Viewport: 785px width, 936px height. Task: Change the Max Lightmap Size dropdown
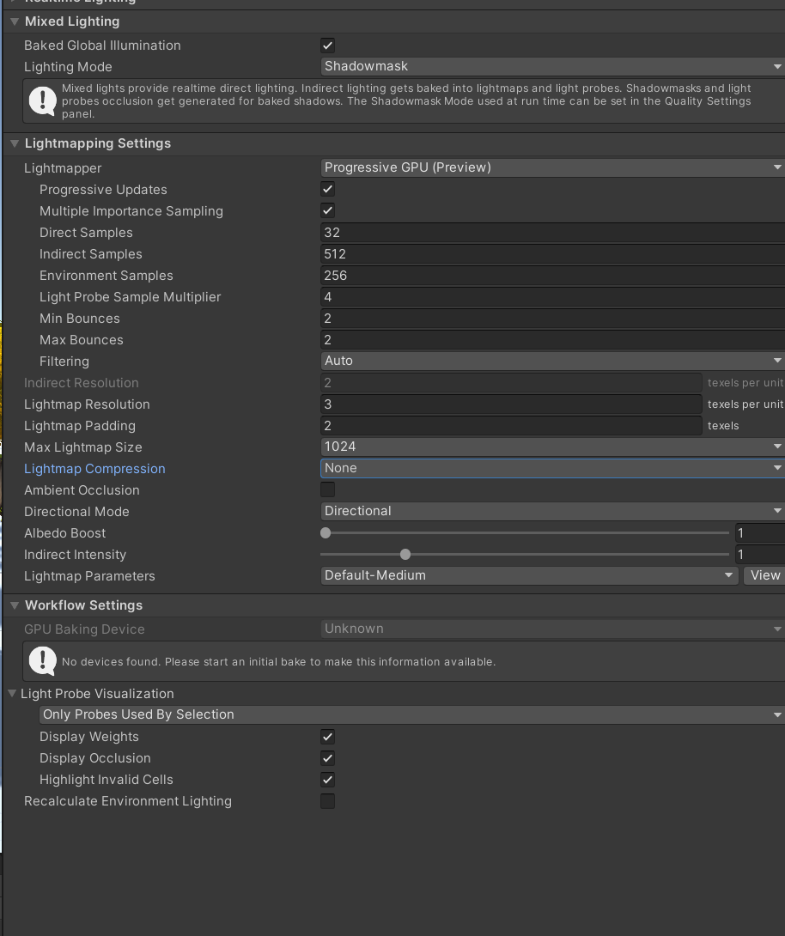tap(551, 447)
